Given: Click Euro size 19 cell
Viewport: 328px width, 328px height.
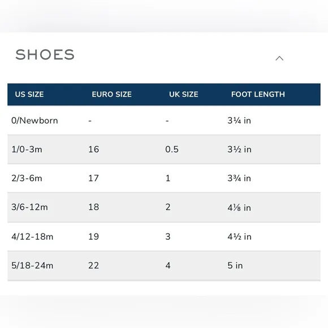Looking at the screenshot, I should (93, 236).
